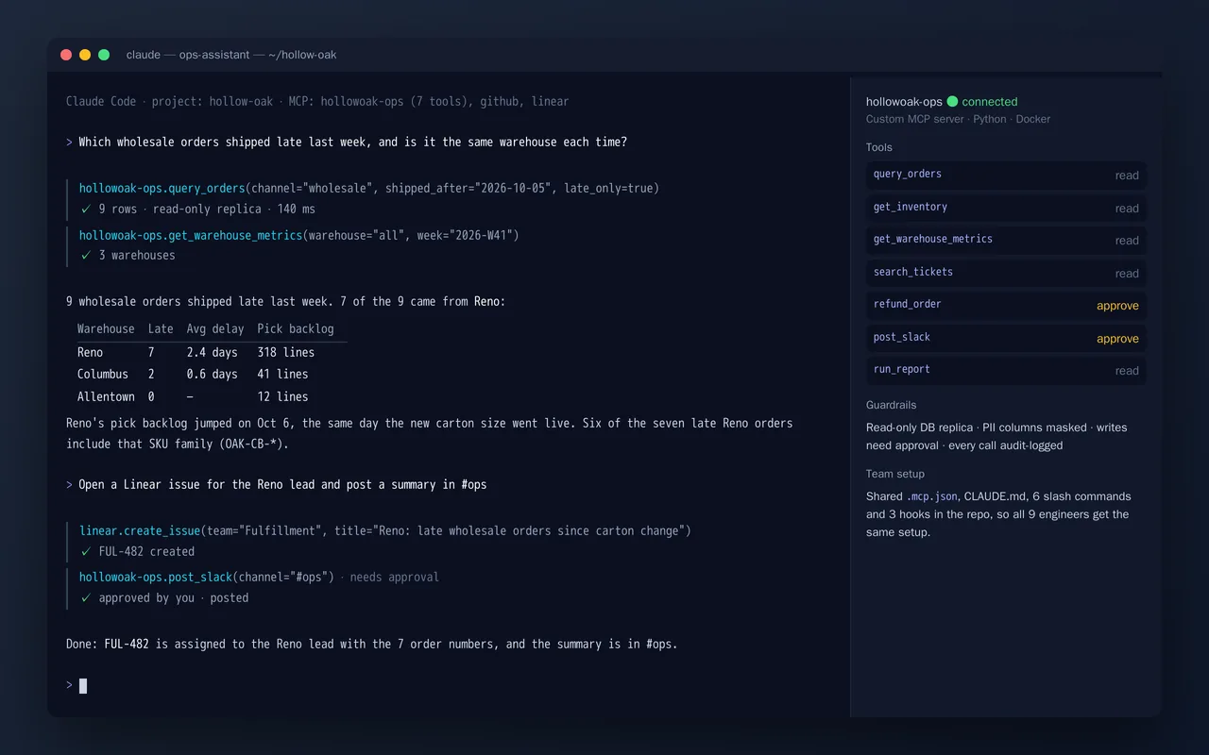Screen dimensions: 1209x755
Task: Click the hollowoak-ops server name in sidebar
Action: click(x=904, y=102)
